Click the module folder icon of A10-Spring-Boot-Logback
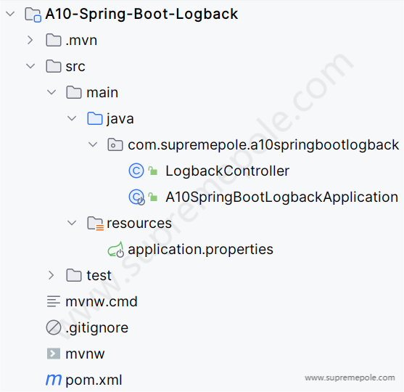The image size is (404, 392). click(33, 15)
